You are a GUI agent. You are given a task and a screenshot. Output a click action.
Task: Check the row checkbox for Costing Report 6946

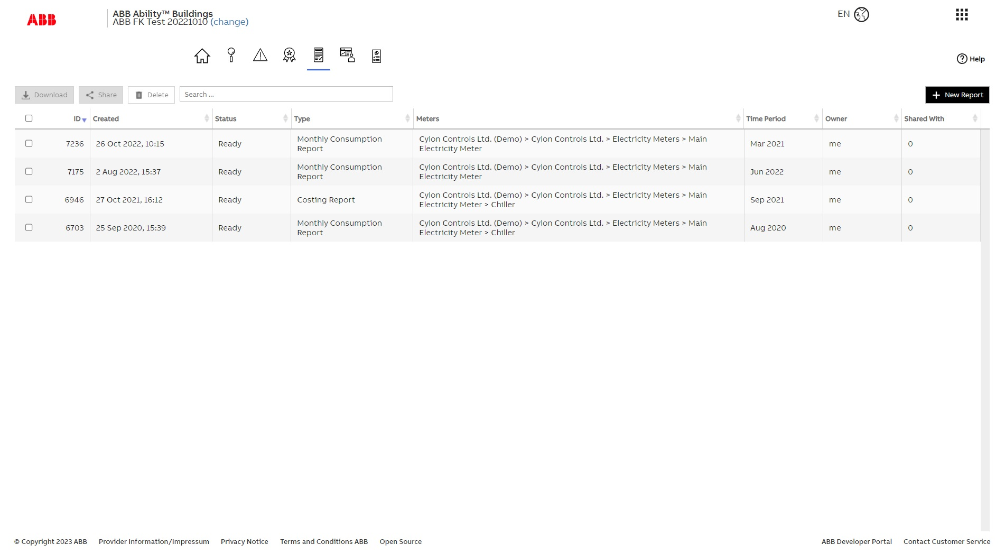(29, 199)
